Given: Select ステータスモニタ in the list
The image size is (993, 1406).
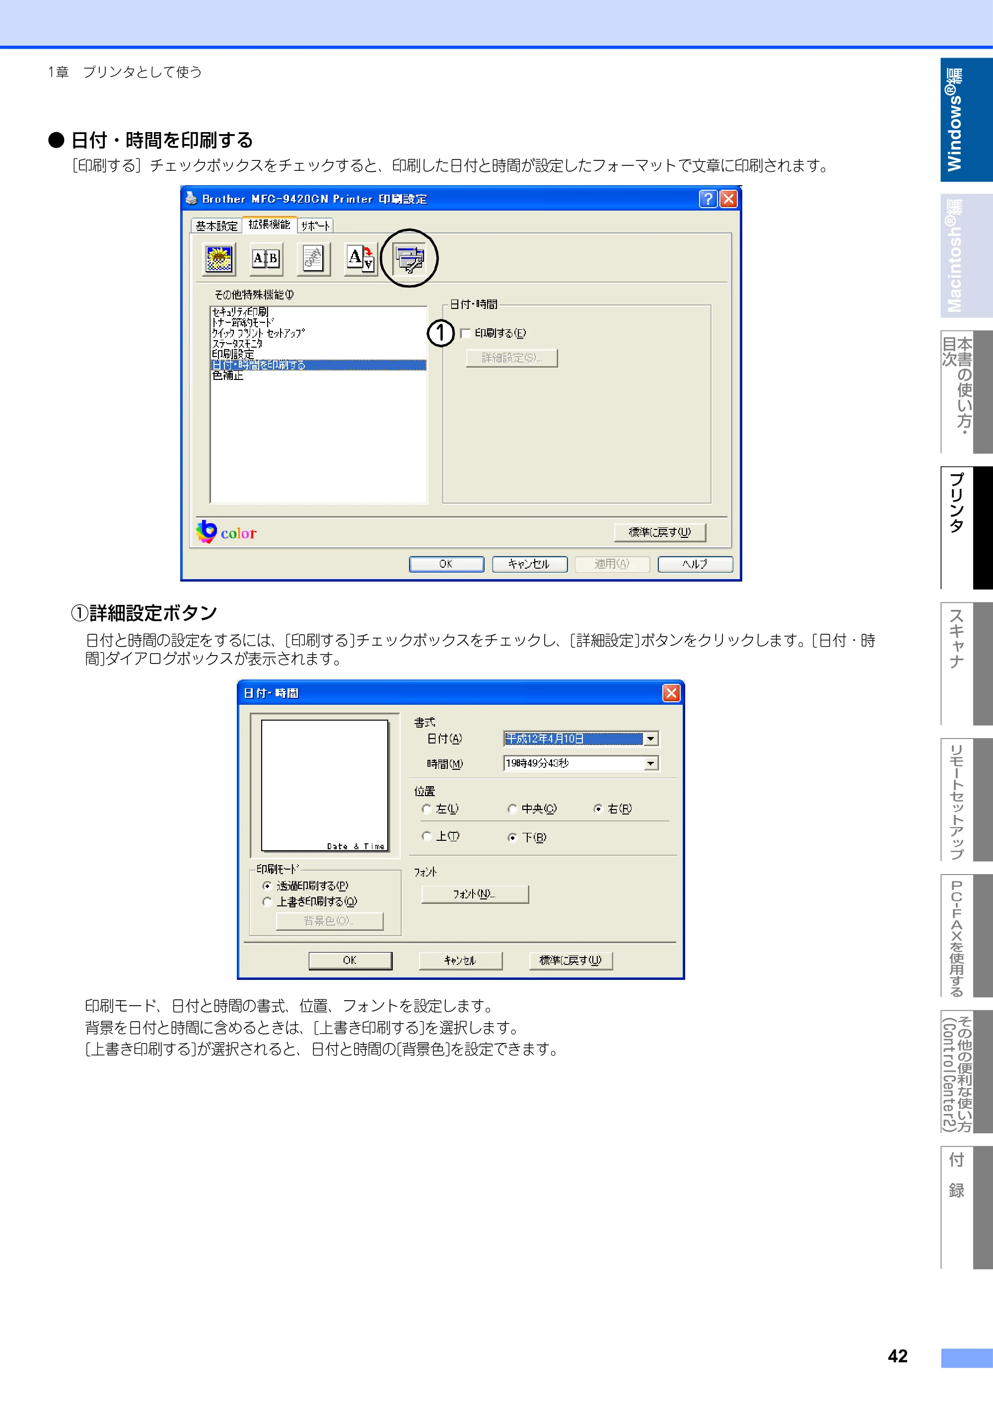Looking at the screenshot, I should 318,344.
